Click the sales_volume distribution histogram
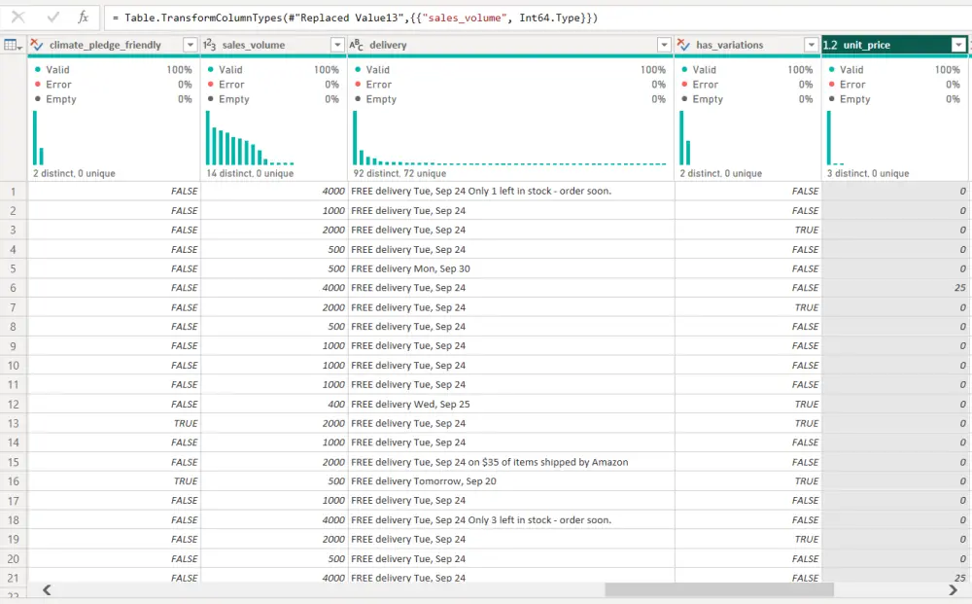This screenshot has height=604, width=972. click(250, 138)
